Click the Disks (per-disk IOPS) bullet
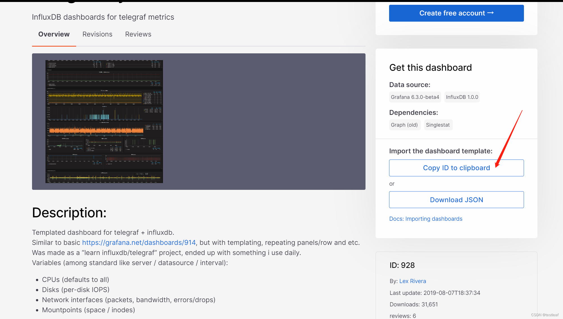Image resolution: width=563 pixels, height=319 pixels. (x=76, y=290)
